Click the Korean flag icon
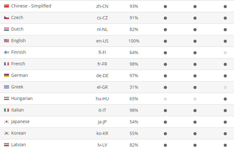 point(7,133)
